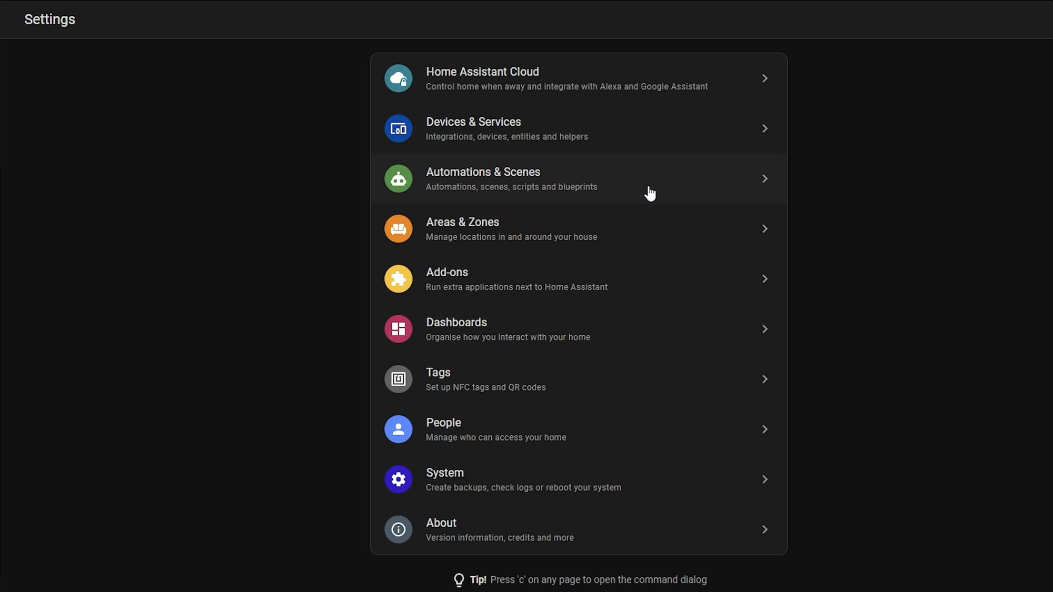The height and width of the screenshot is (592, 1053).
Task: Expand Dashboards chevron arrow
Action: click(x=765, y=329)
